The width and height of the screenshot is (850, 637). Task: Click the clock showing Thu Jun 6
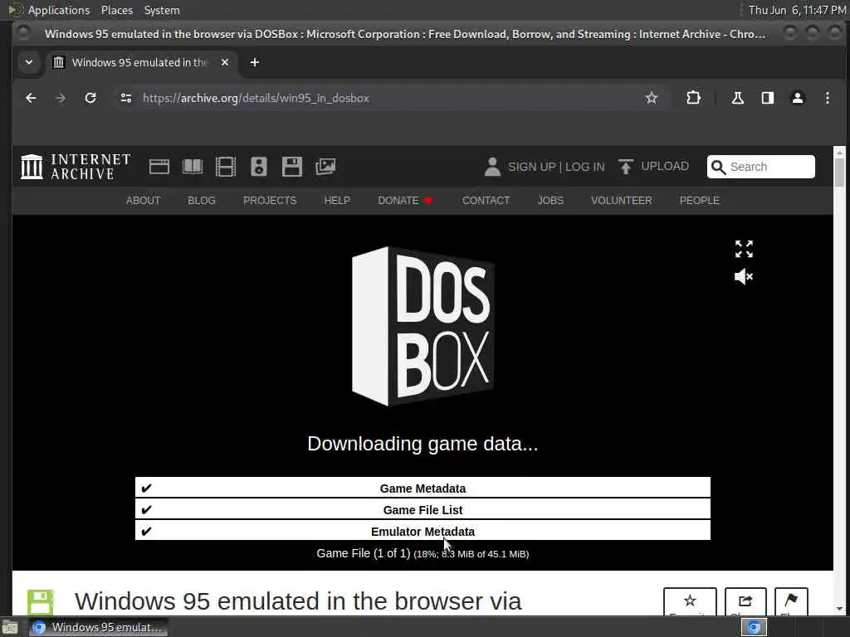[x=797, y=10]
